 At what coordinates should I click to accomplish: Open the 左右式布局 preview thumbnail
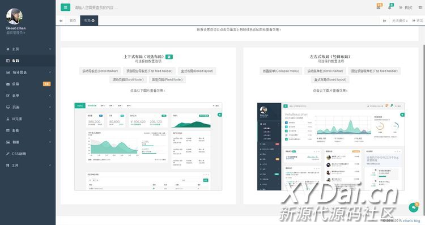click(331, 147)
